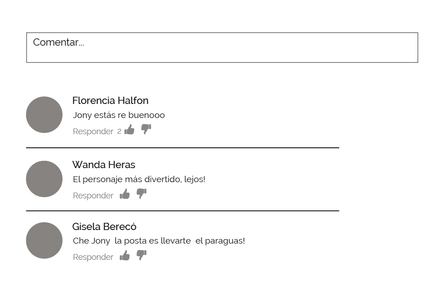Reply to Gisela Berecó's comment

[93, 257]
